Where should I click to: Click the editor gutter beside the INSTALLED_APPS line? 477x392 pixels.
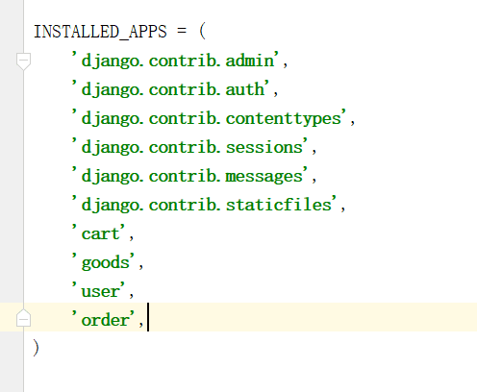[12, 32]
